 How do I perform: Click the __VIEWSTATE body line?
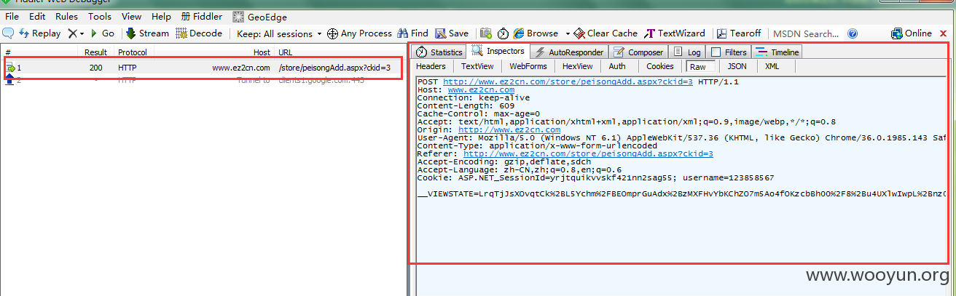pos(682,195)
